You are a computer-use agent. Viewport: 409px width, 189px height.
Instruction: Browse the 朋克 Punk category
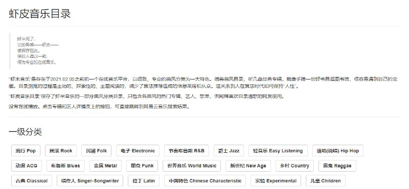tap(142, 166)
